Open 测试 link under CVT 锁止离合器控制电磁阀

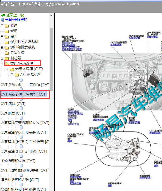[x=70, y=141]
